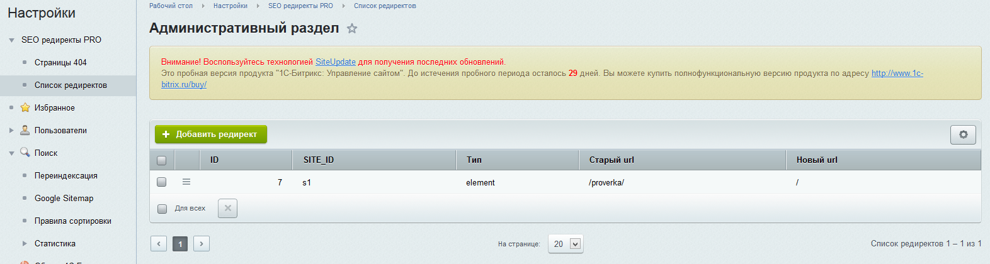Go to the next page arrow

pyautogui.click(x=202, y=244)
